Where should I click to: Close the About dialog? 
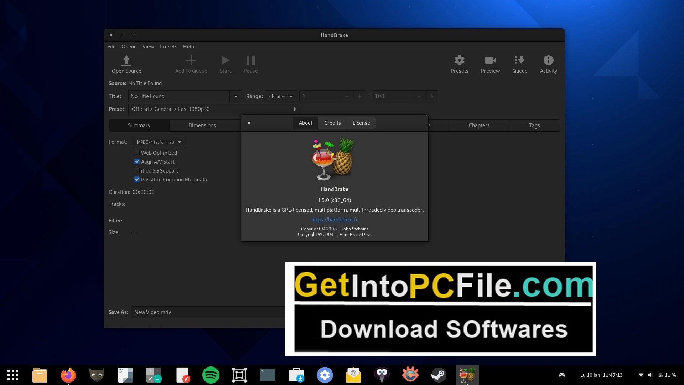coord(249,123)
